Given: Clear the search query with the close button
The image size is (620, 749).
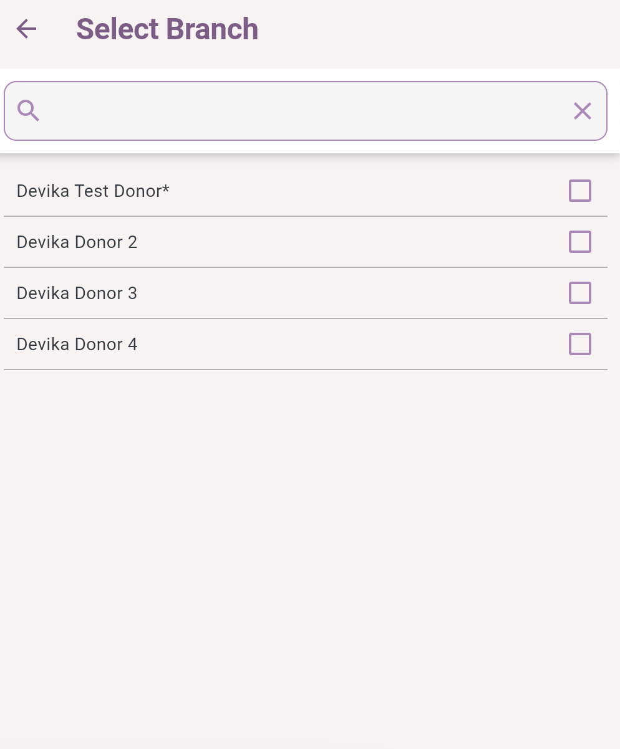Looking at the screenshot, I should [x=582, y=111].
